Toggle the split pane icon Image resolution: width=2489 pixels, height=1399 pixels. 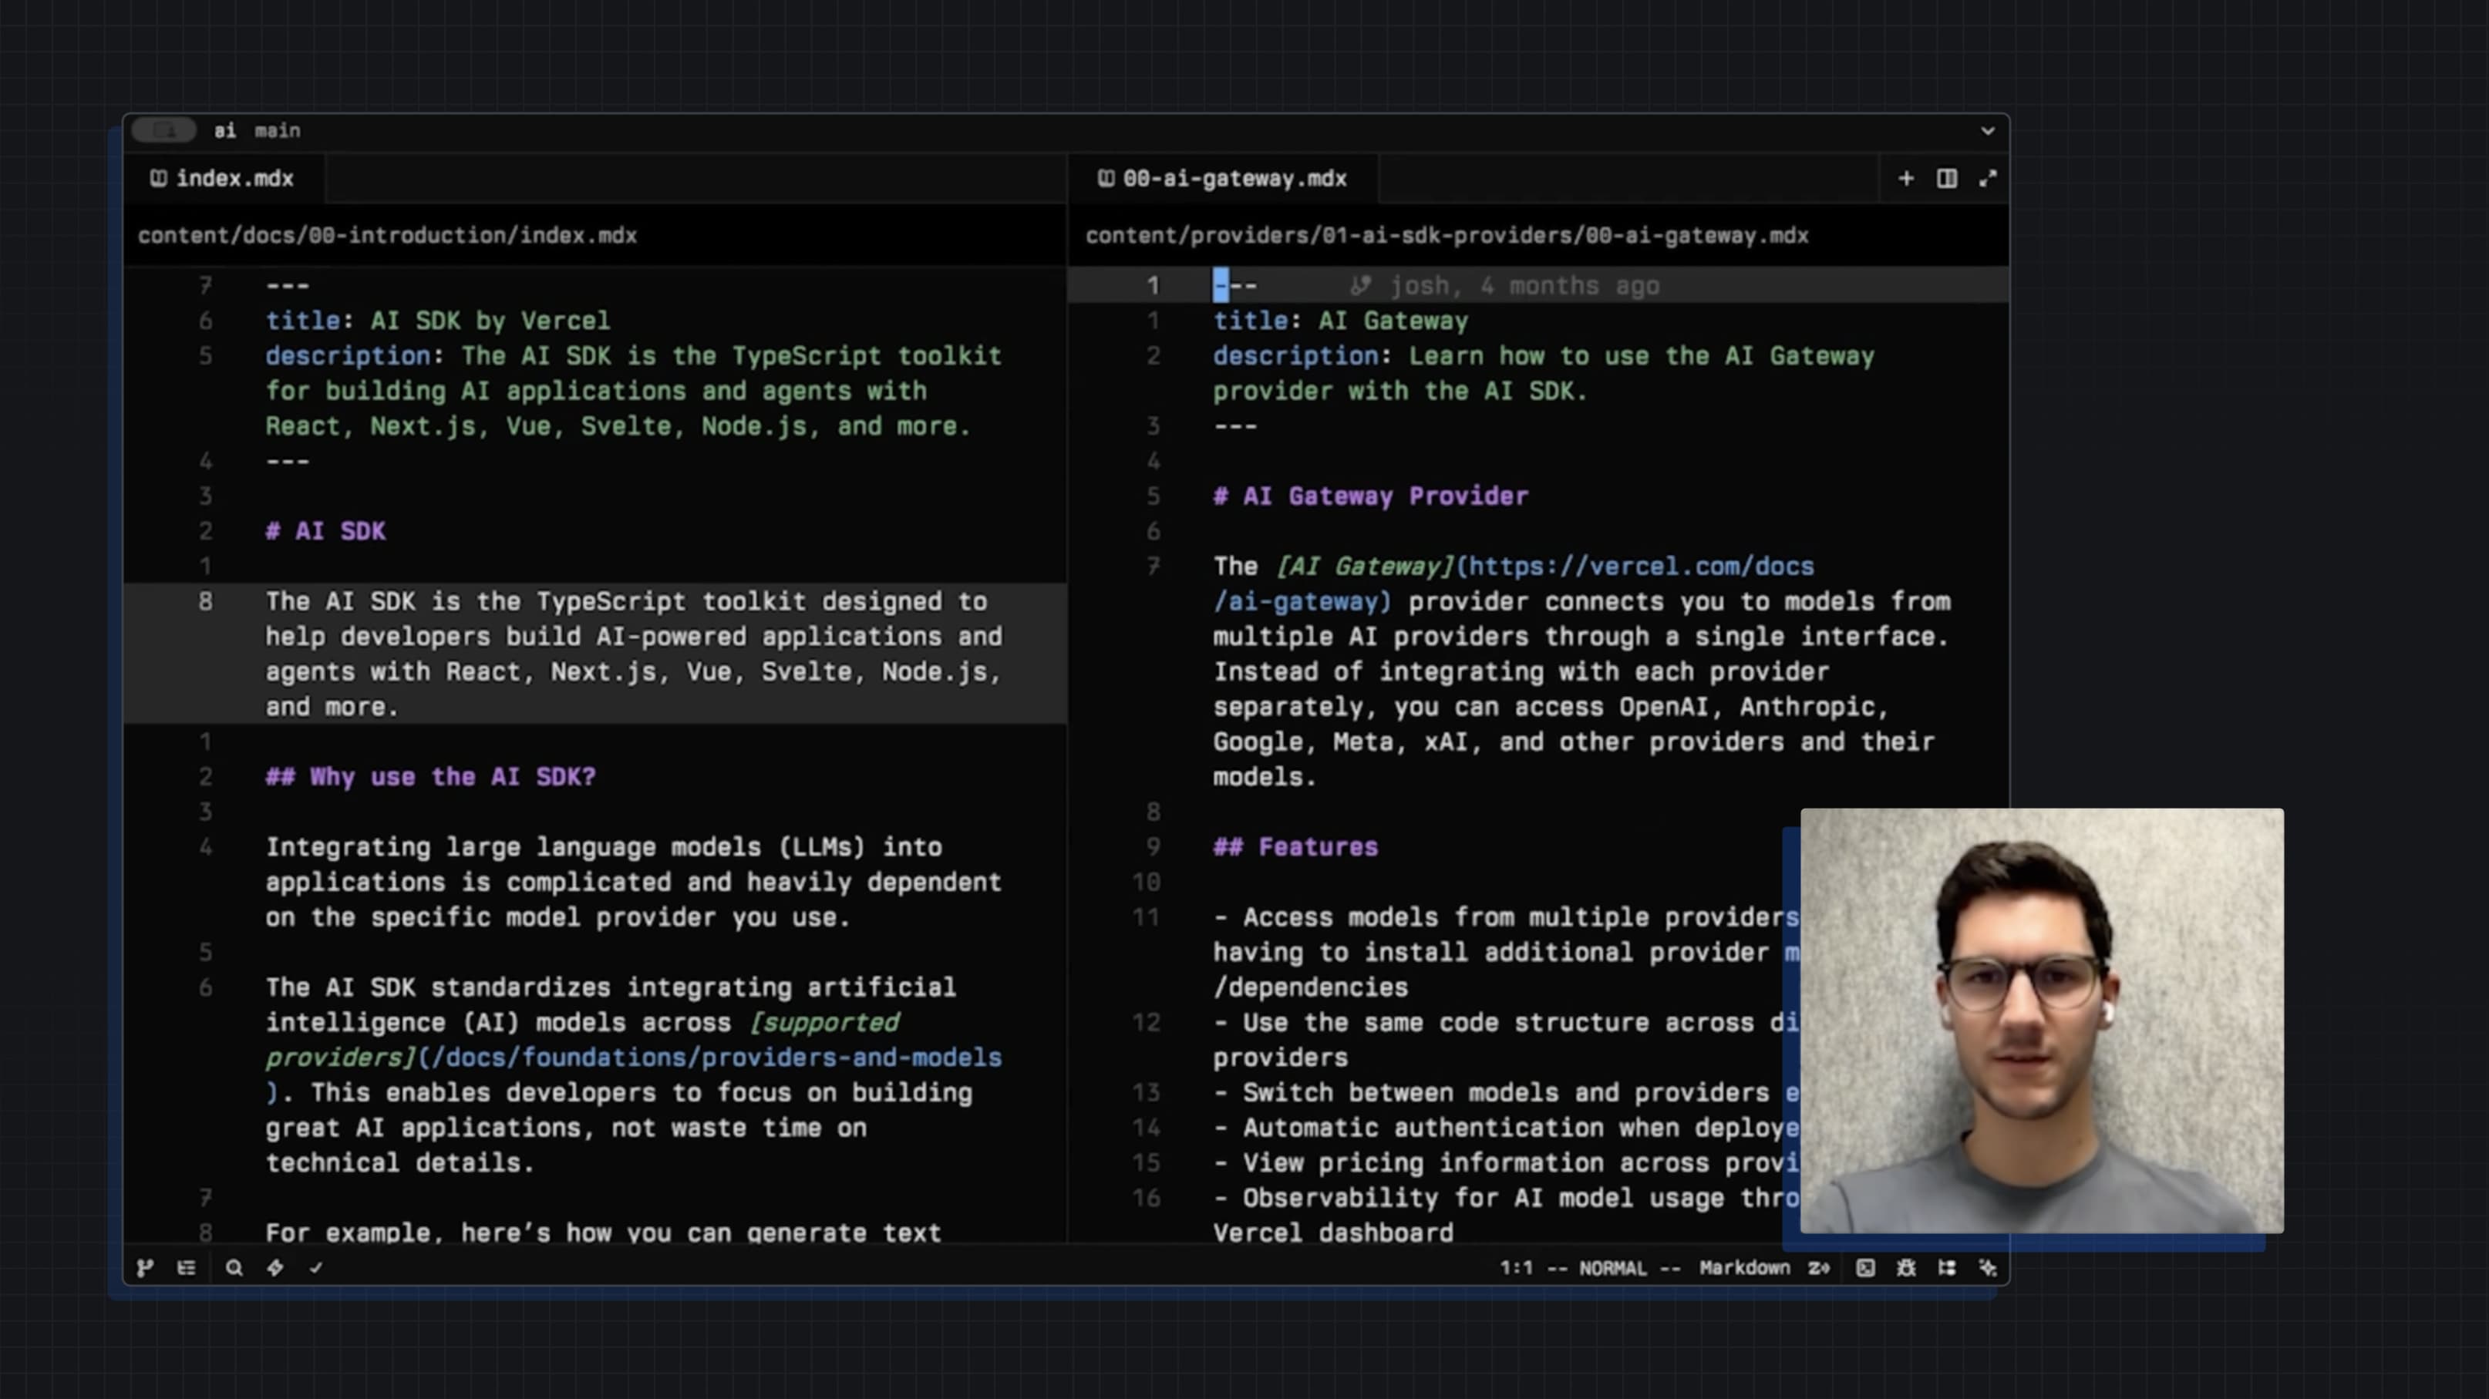coord(1946,179)
